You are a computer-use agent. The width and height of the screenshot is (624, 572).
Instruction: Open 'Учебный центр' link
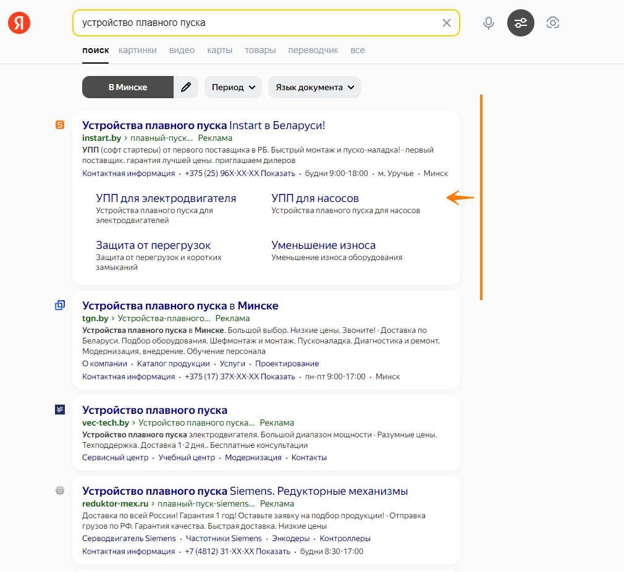(x=187, y=458)
